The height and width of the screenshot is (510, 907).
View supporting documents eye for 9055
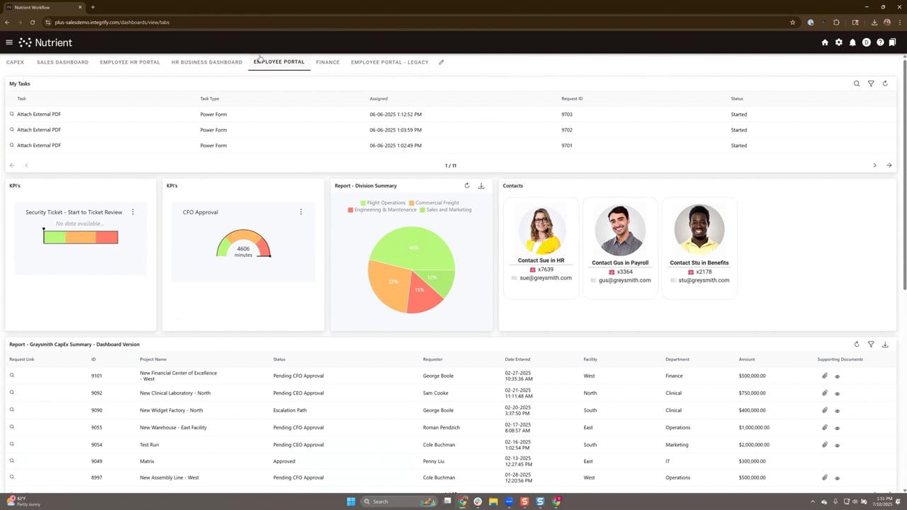[x=838, y=428]
